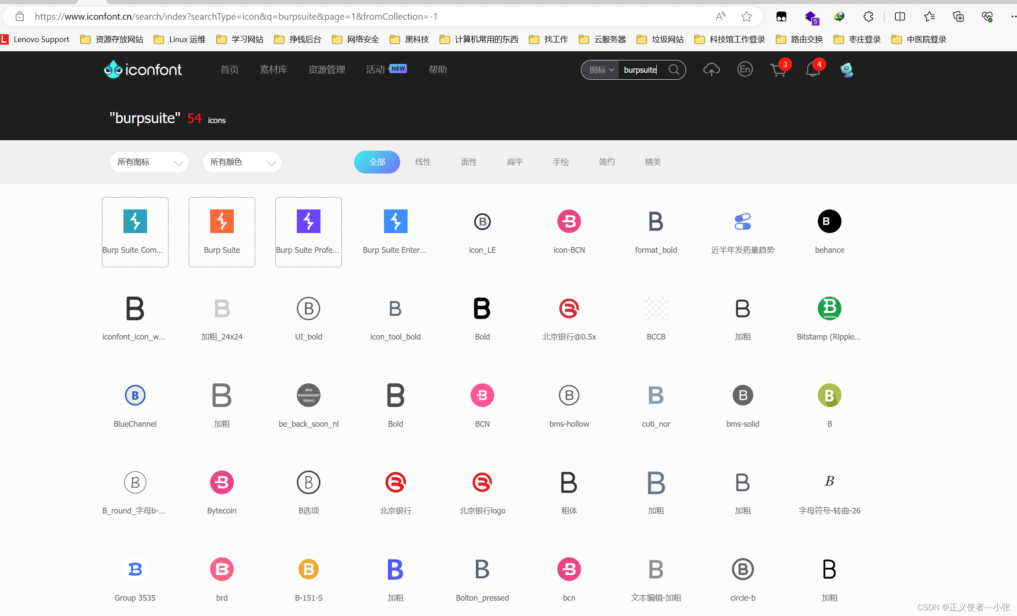Open the behance black circle icon
1017x616 pixels.
830,221
